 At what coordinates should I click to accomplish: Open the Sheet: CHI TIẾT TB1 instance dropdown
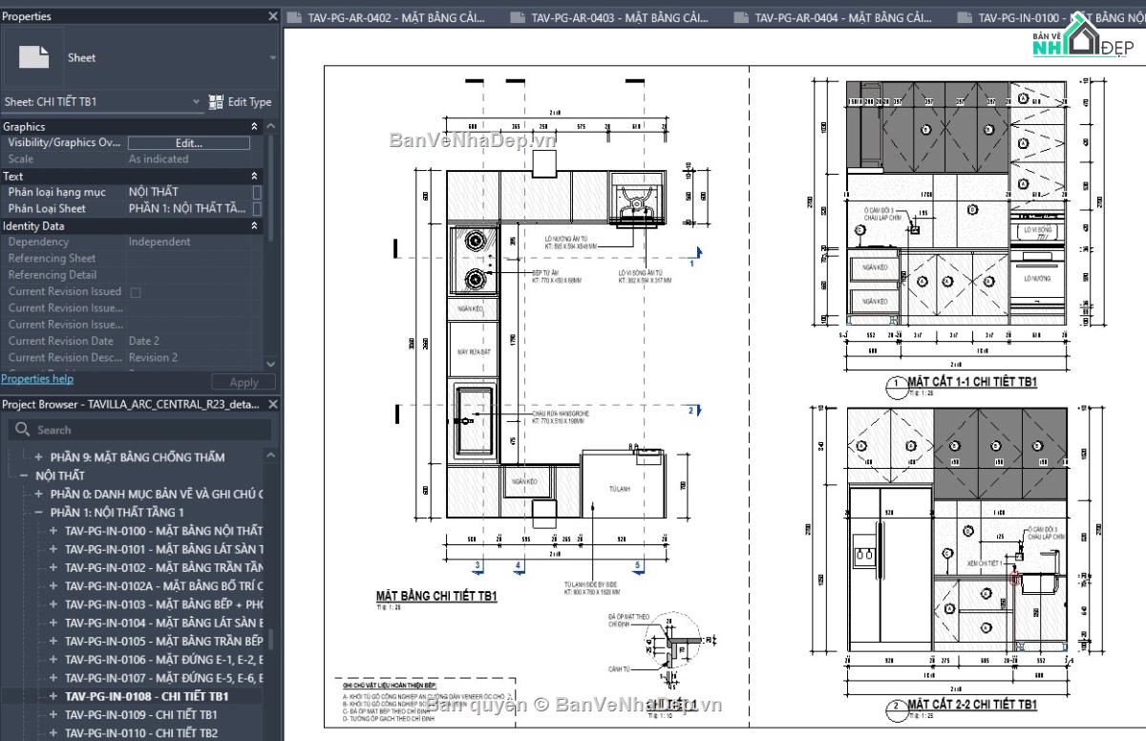point(196,101)
